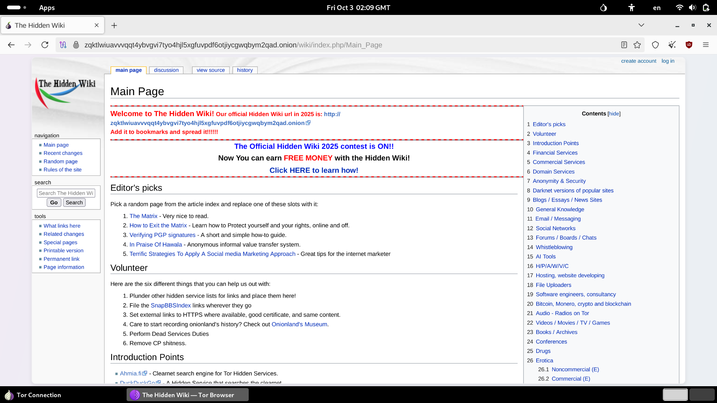Hide the Contents table via hide link
Viewport: 717px width, 403px height.
point(614,114)
